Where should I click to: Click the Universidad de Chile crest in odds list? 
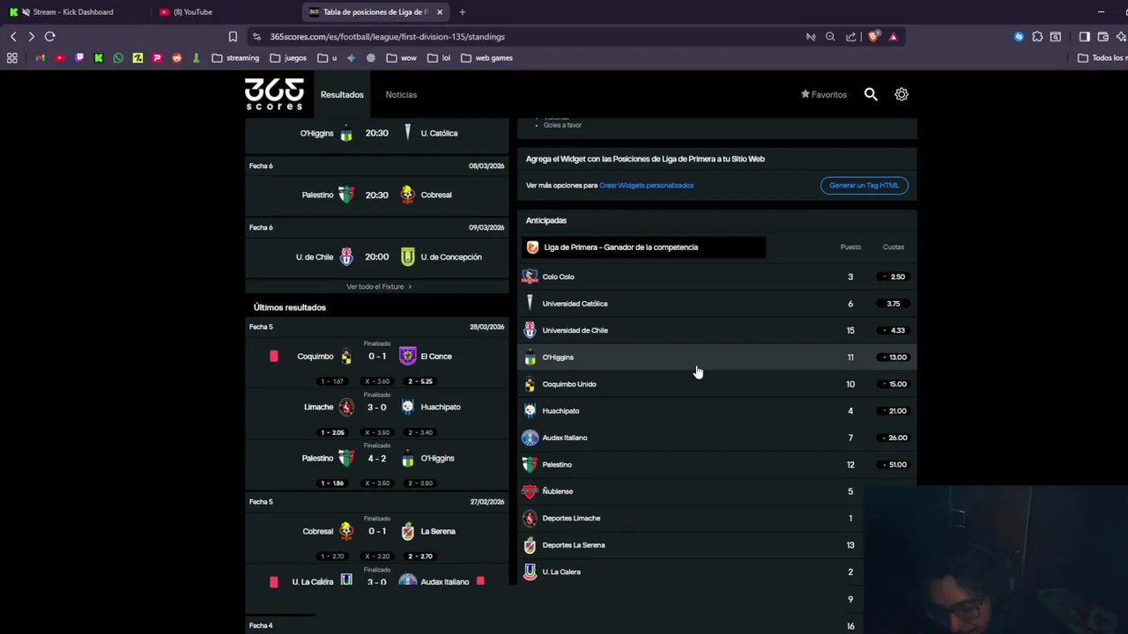click(530, 330)
